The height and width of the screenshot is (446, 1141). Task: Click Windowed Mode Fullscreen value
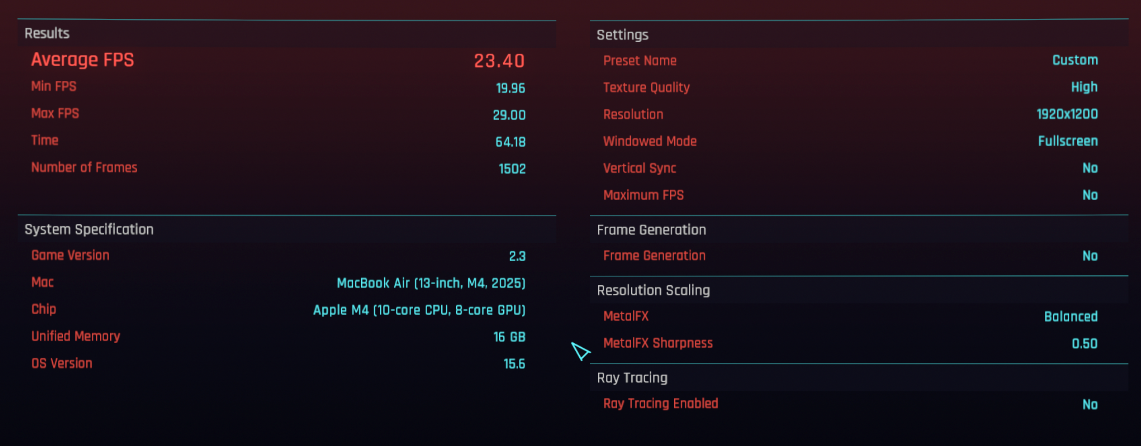1068,141
